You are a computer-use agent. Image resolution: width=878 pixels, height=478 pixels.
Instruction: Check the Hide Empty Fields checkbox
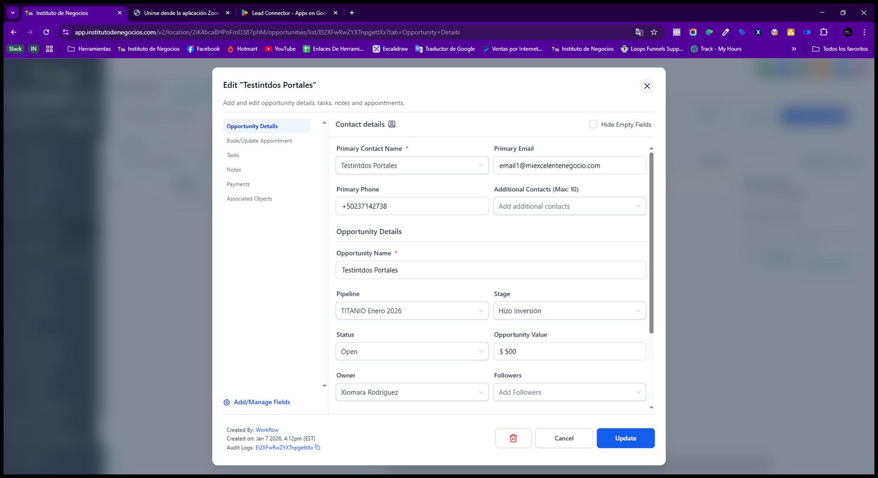coord(593,124)
